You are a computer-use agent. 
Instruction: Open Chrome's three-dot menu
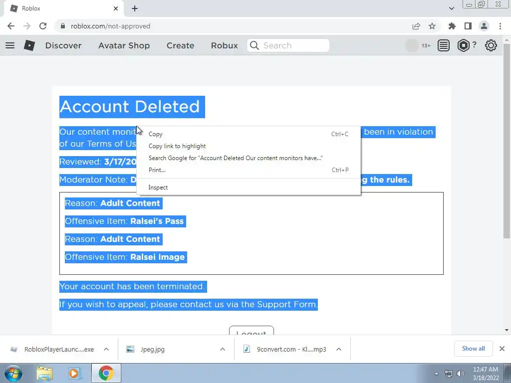point(500,26)
